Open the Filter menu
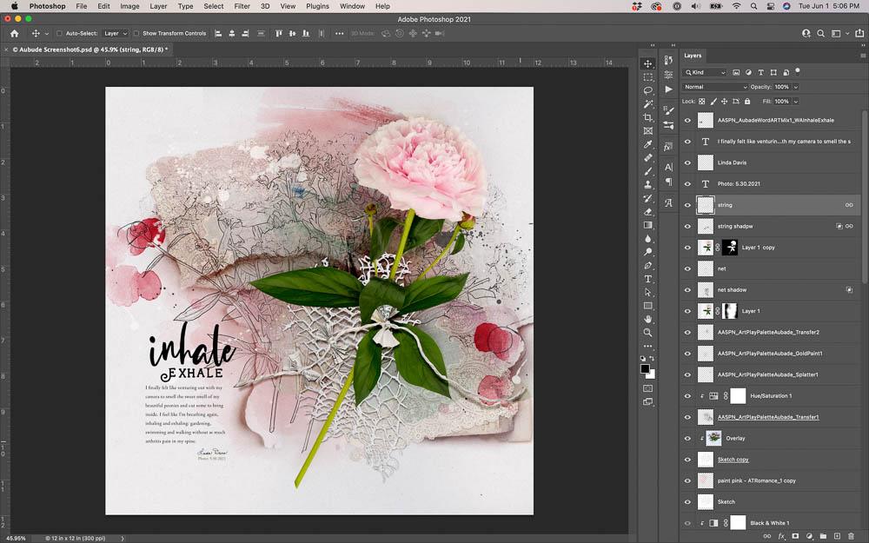This screenshot has width=869, height=543. [242, 6]
